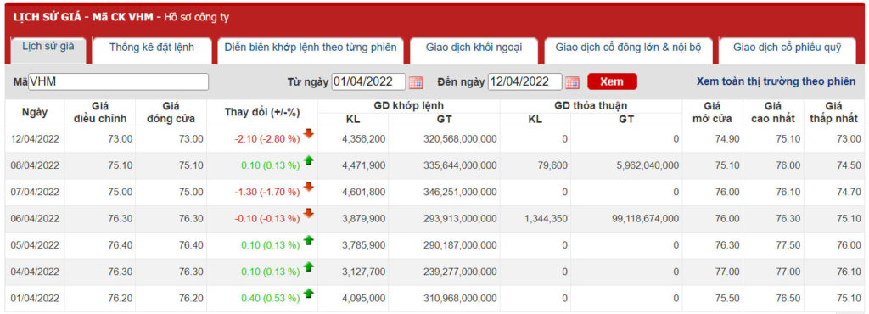
Task: Click the red down arrow for 06/04/2022
Action: click(309, 213)
